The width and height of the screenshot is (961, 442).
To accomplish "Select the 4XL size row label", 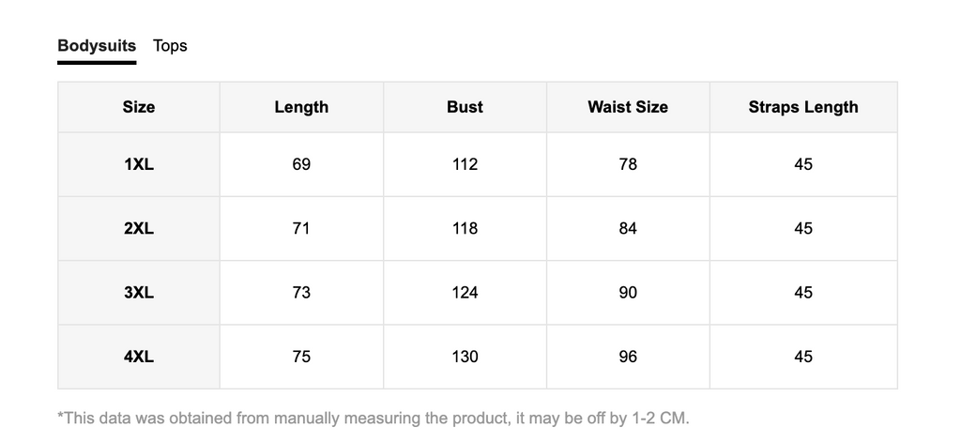I will 139,357.
